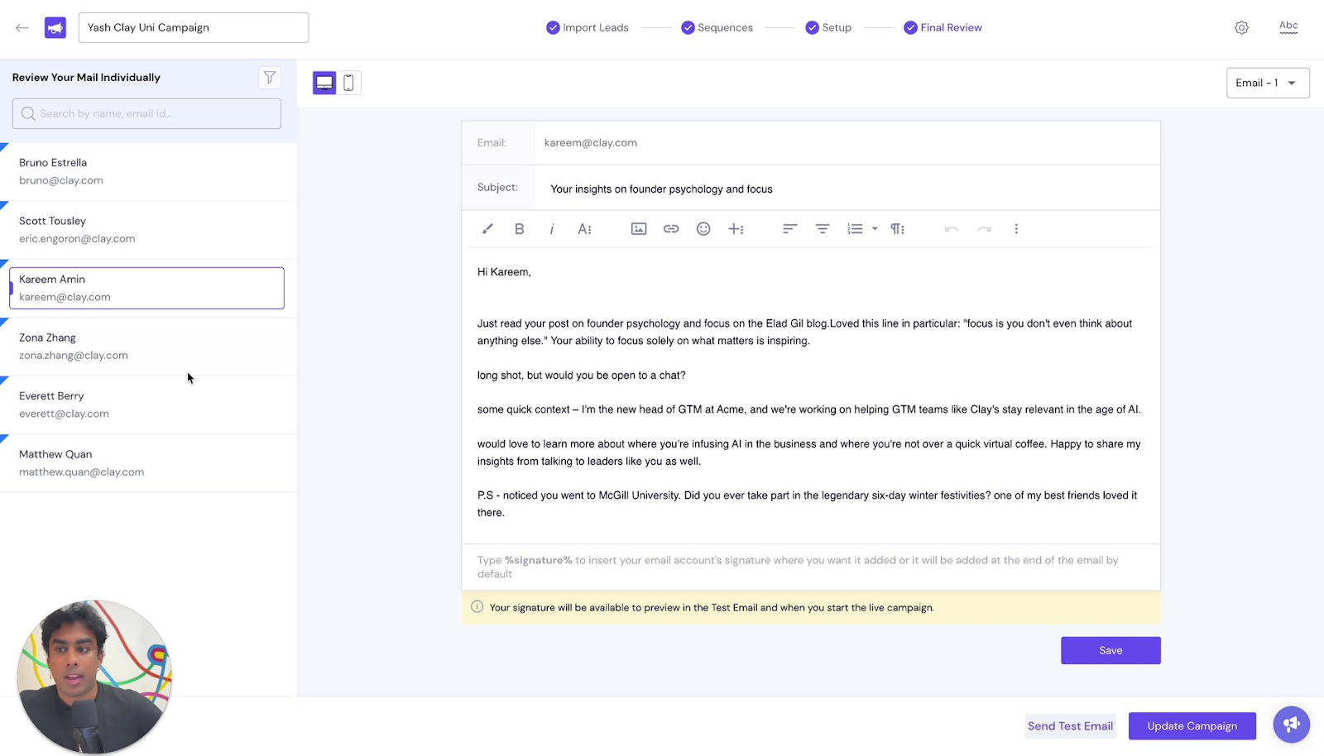Open the Email - 1 dropdown
This screenshot has height=756, width=1324.
pos(1268,83)
